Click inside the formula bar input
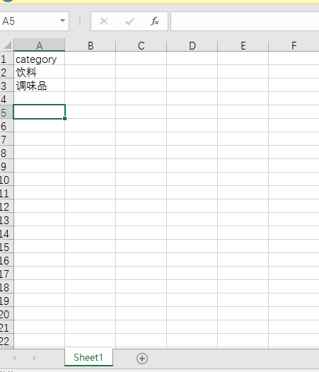Image resolution: width=319 pixels, height=372 pixels. coord(245,21)
